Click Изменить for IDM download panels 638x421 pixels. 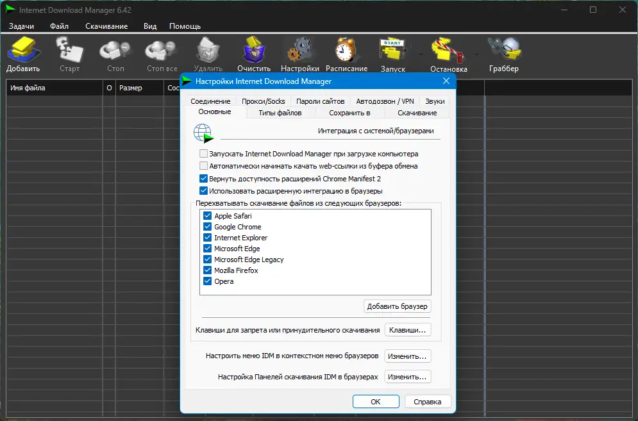pos(407,377)
